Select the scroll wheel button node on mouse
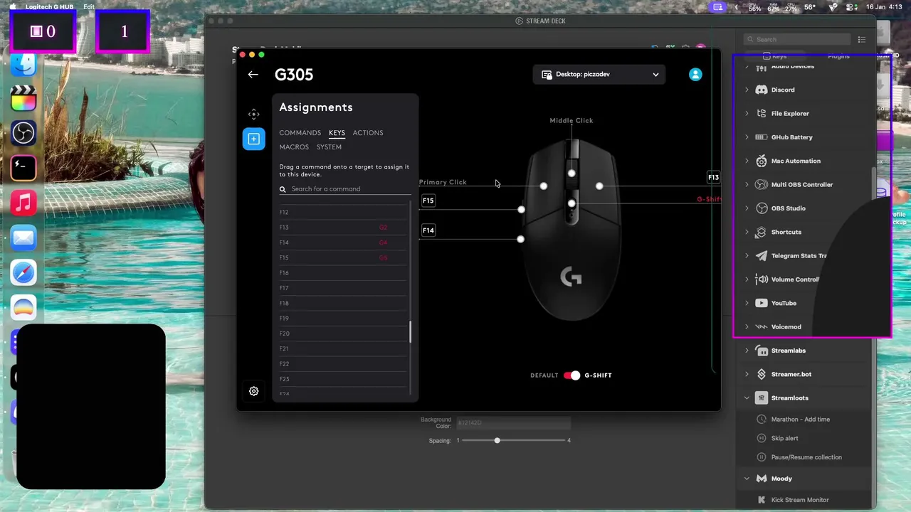This screenshot has width=911, height=512. [572, 173]
